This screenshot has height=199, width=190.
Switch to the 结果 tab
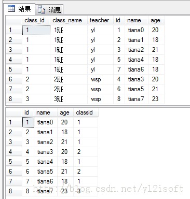[x=19, y=9]
